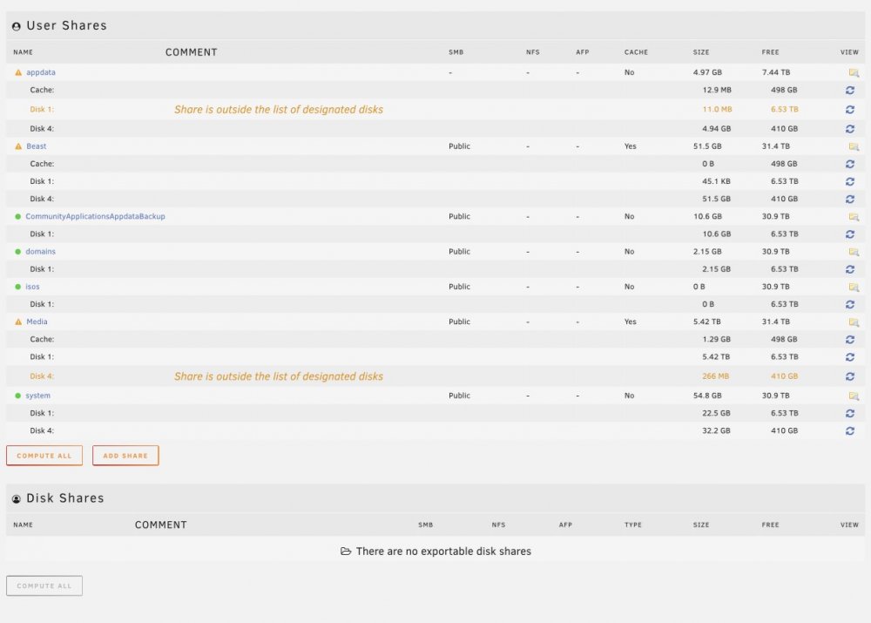The width and height of the screenshot is (871, 623).
Task: Click the SMB column header in User Shares
Action: coord(456,52)
